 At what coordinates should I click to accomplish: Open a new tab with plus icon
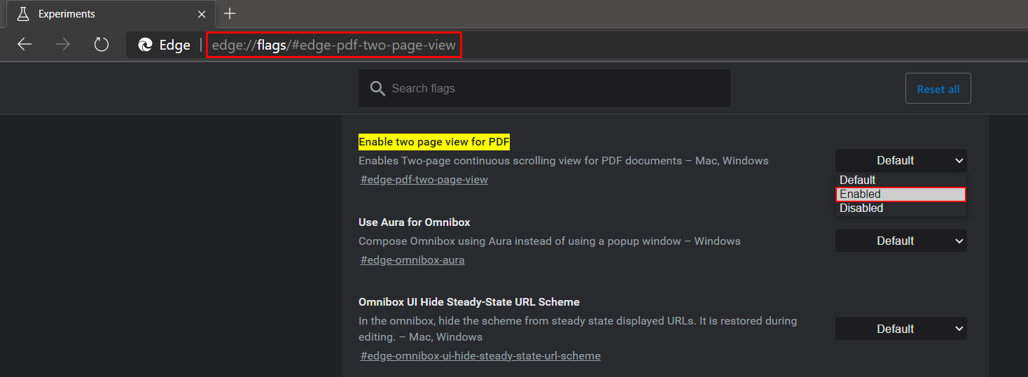[x=230, y=13]
